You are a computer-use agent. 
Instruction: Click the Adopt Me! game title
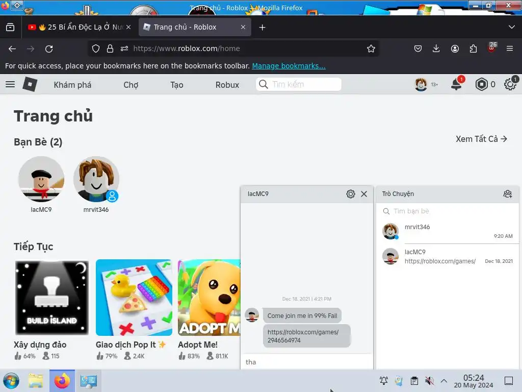[198, 345]
